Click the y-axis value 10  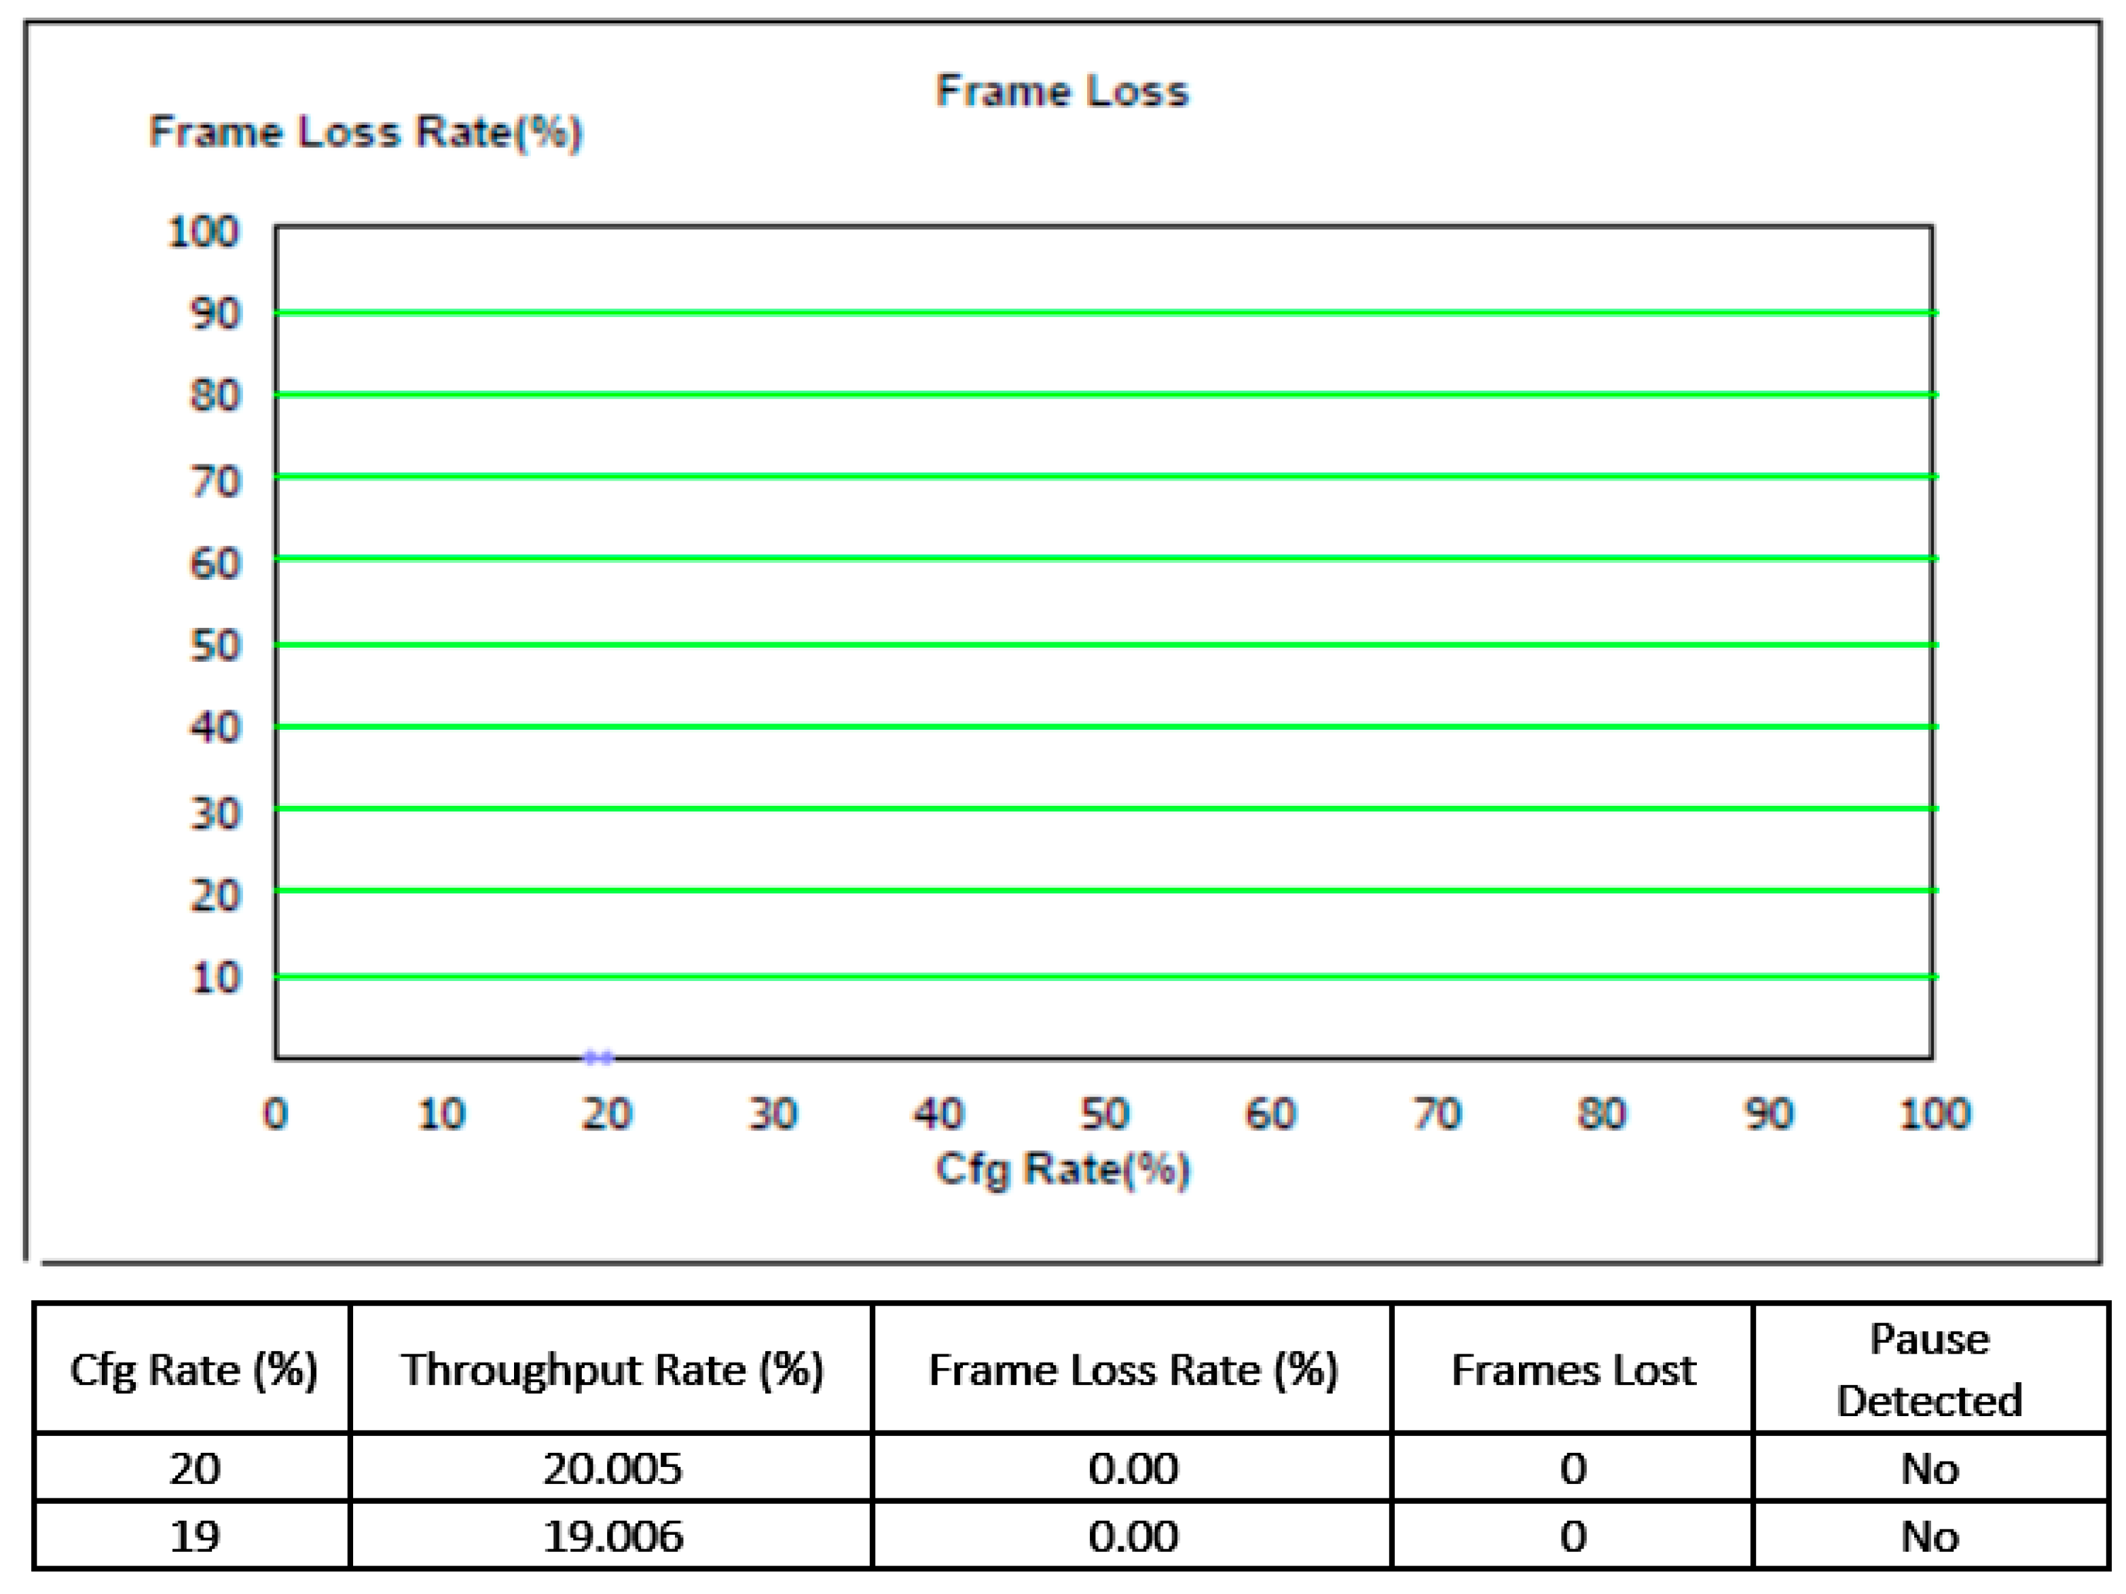(215, 978)
